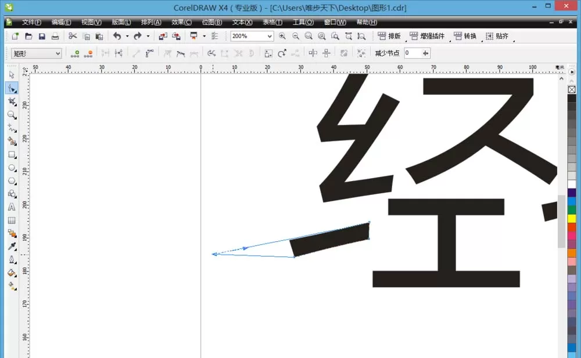Open the 矩形 selection mode dropdown
This screenshot has width=581, height=358.
[x=36, y=54]
